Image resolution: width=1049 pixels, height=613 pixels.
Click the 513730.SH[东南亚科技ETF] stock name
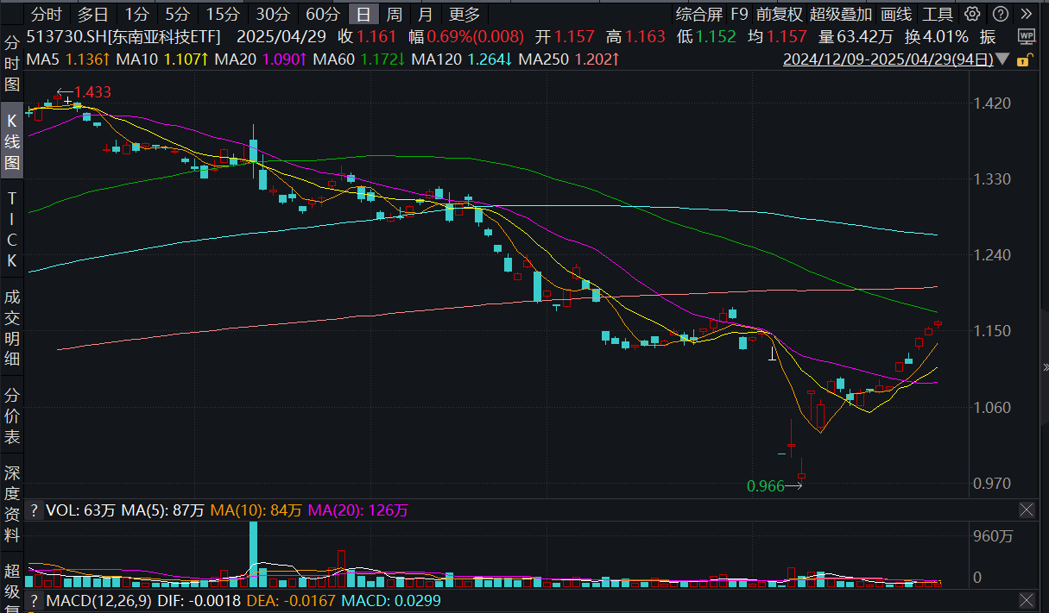(x=123, y=36)
